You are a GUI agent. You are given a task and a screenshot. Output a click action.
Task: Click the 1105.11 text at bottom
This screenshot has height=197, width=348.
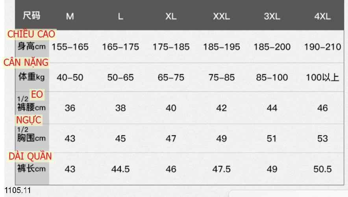[18, 190]
